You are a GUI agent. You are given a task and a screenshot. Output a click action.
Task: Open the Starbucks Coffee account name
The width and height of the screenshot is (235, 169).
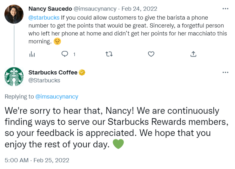pyautogui.click(x=53, y=73)
